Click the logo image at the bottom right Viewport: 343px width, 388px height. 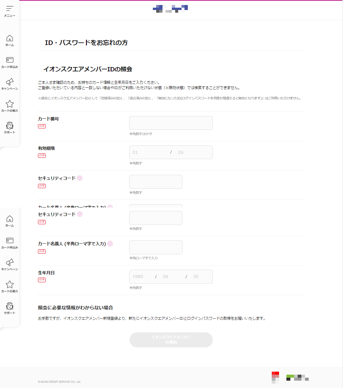pyautogui.click(x=297, y=378)
